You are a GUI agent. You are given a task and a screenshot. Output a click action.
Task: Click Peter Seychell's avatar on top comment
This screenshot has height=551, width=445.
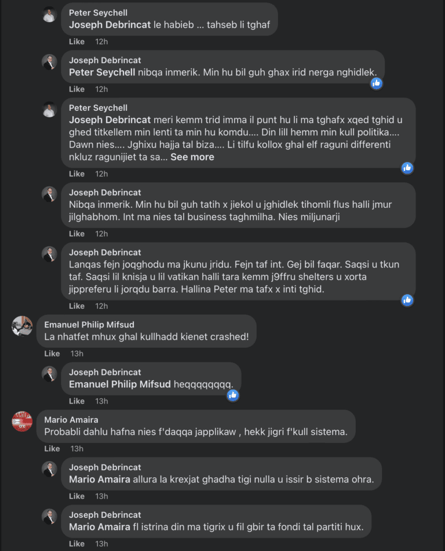tap(50, 15)
